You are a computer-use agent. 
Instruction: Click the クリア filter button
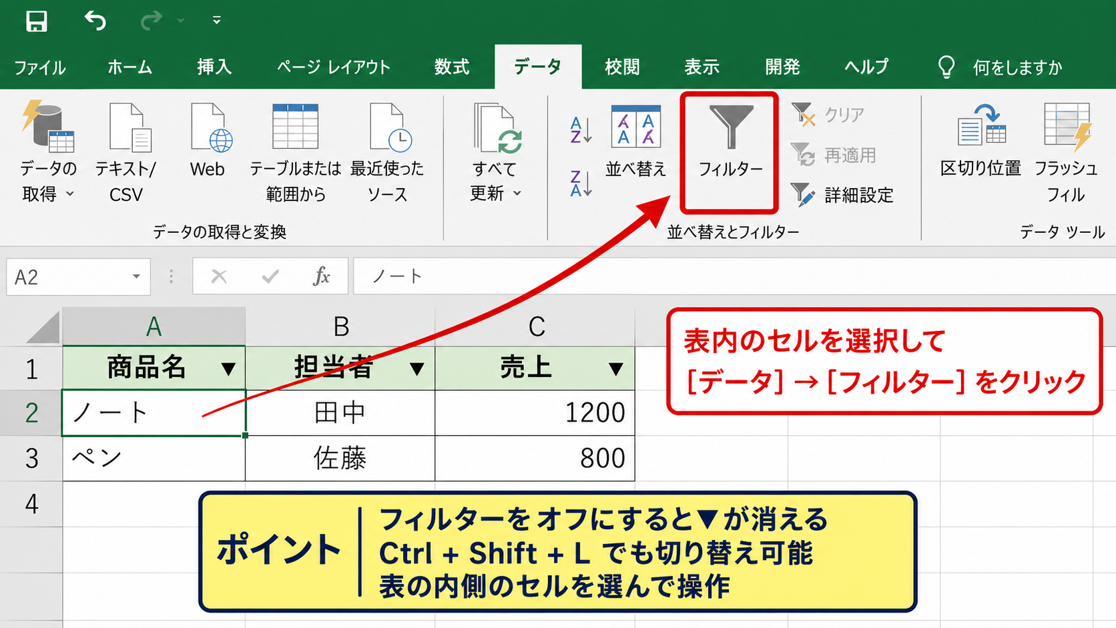tap(828, 115)
